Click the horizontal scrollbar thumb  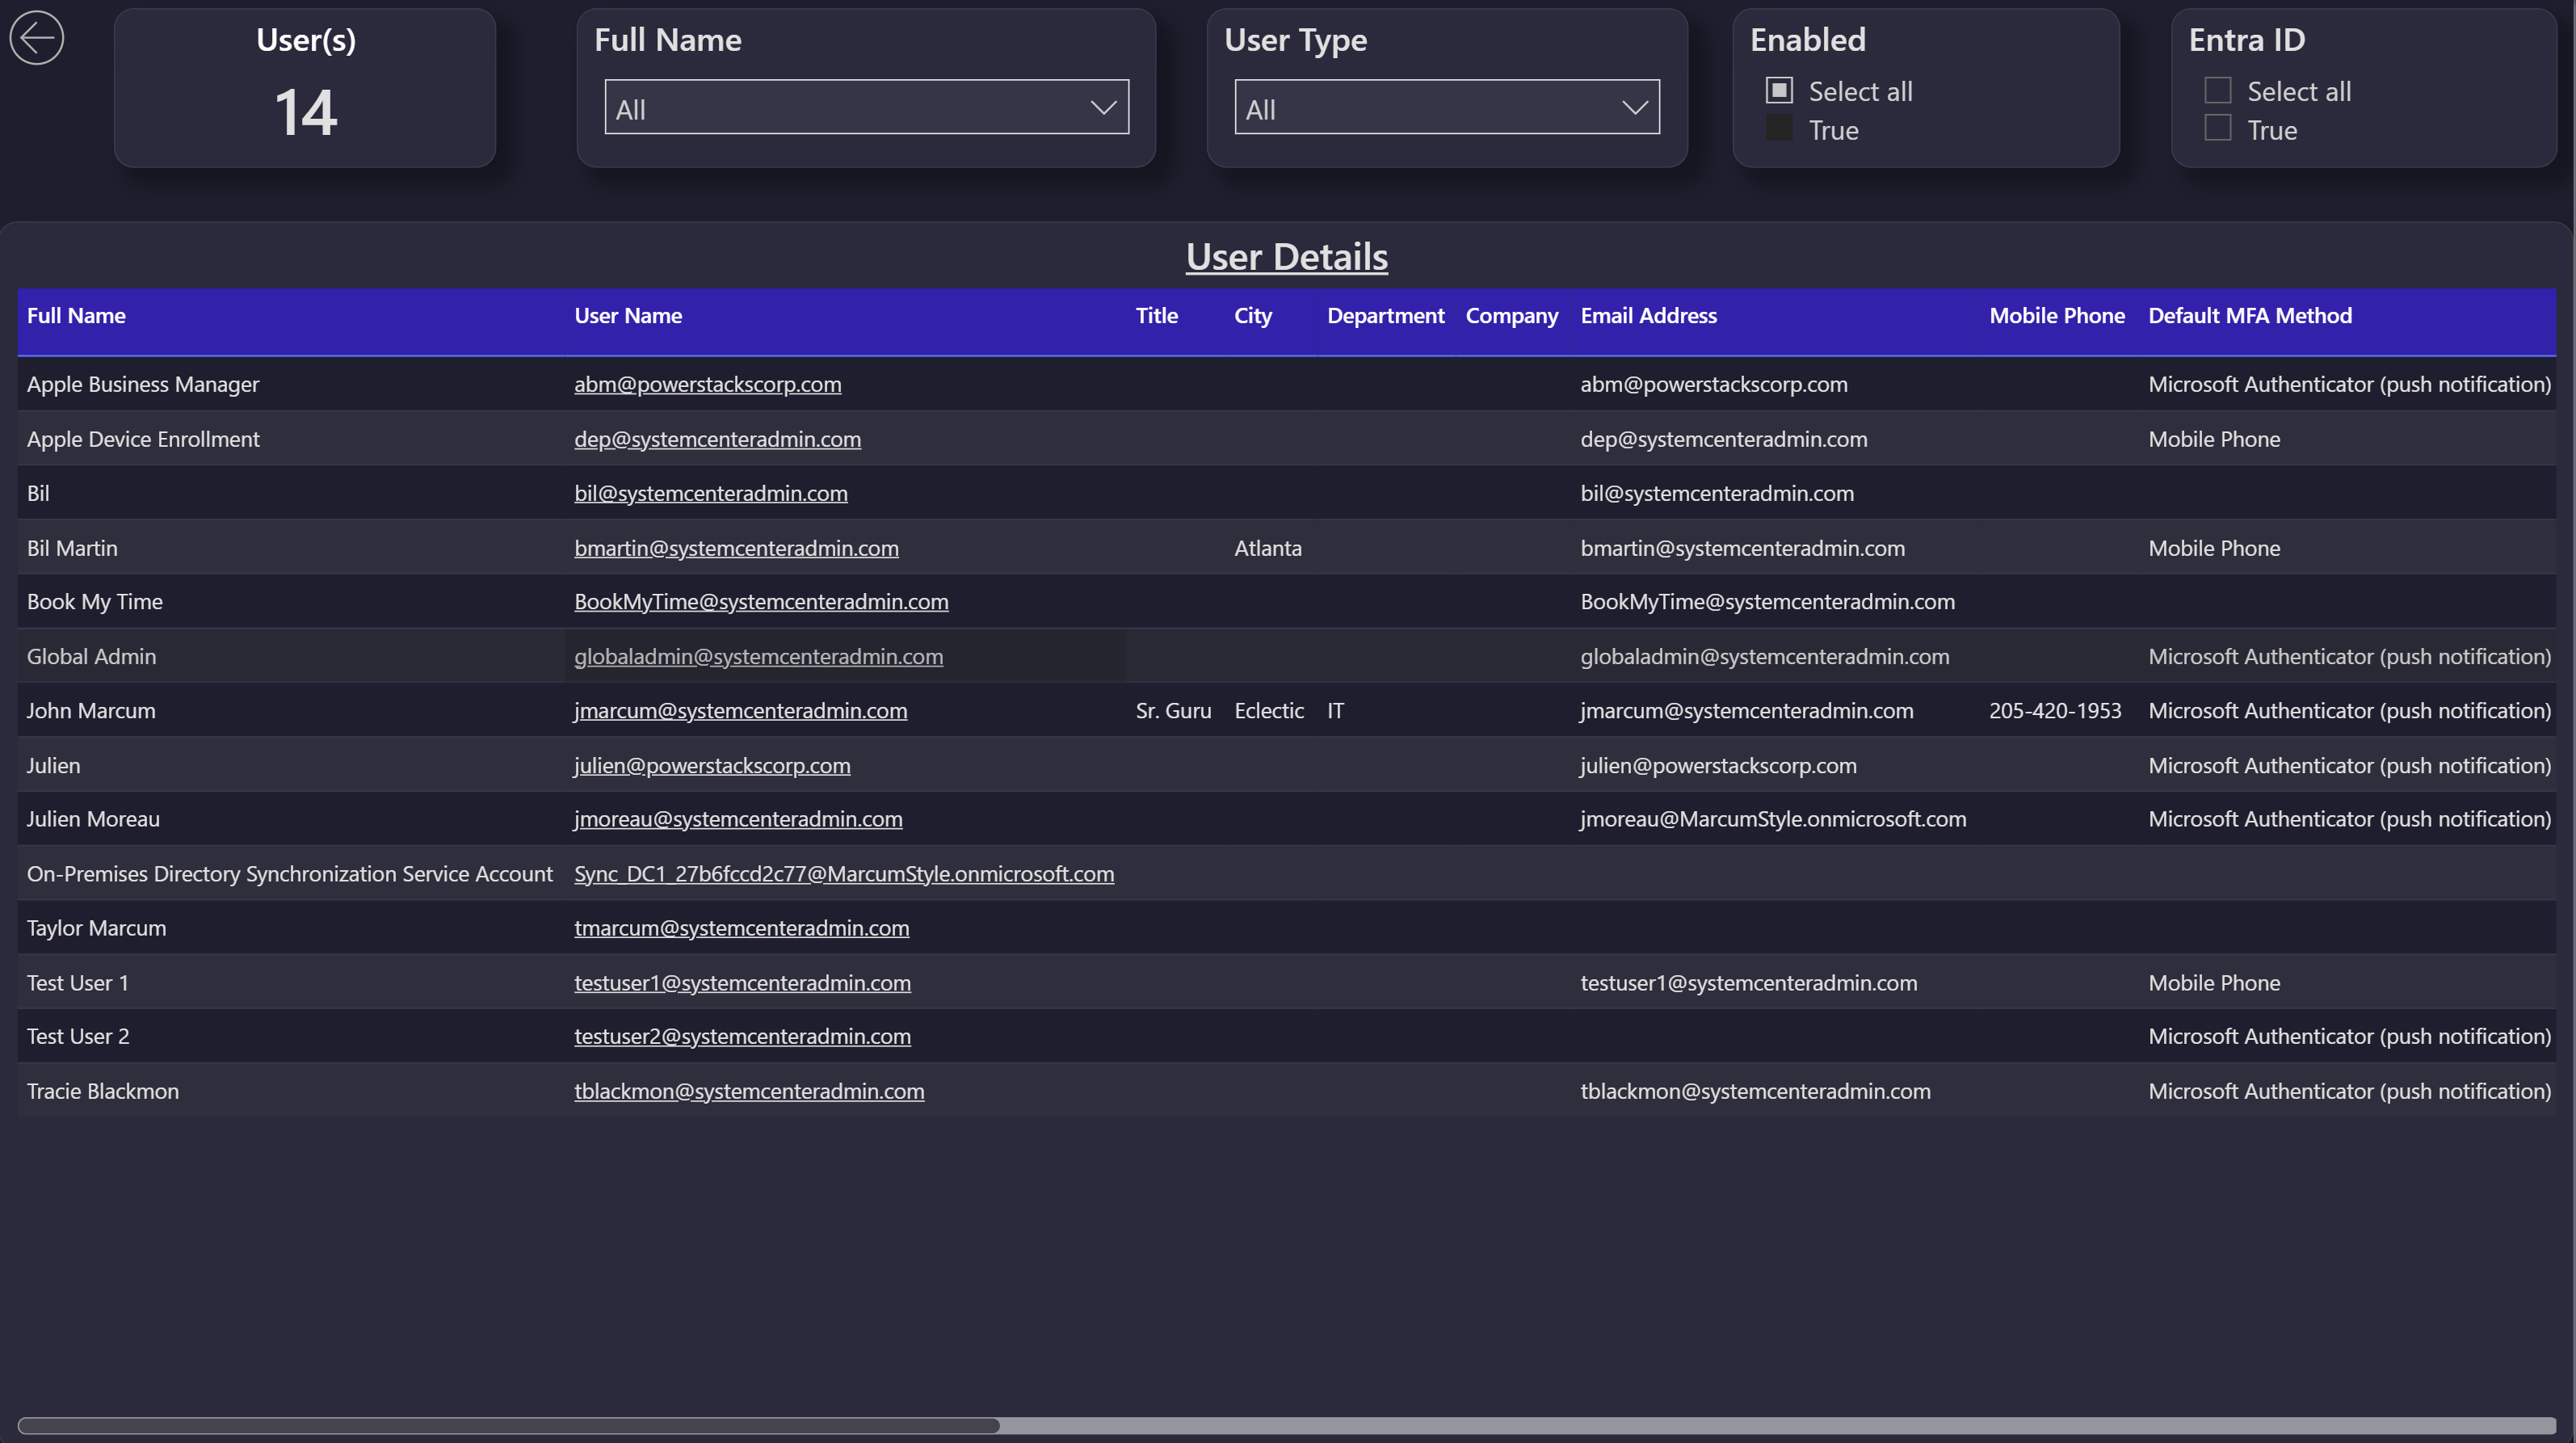[x=508, y=1425]
